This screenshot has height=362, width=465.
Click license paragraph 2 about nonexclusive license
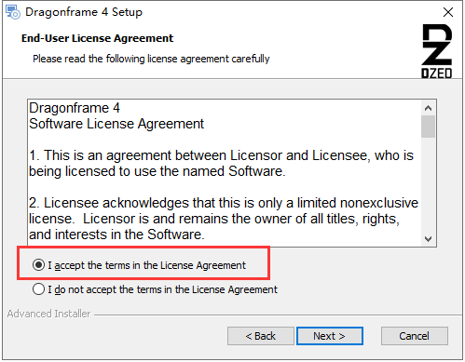[224, 219]
